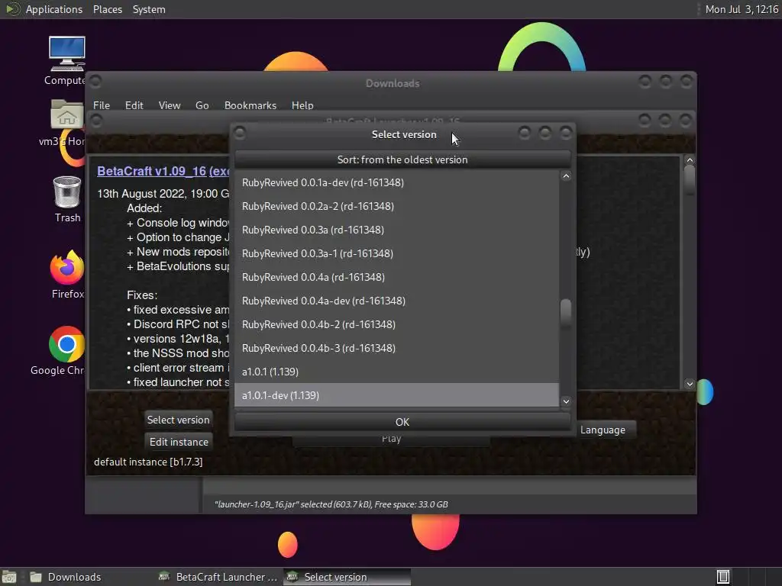Screen dimensions: 782x586
Task: Click the Sort: from the oldest version button
Action: point(402,159)
